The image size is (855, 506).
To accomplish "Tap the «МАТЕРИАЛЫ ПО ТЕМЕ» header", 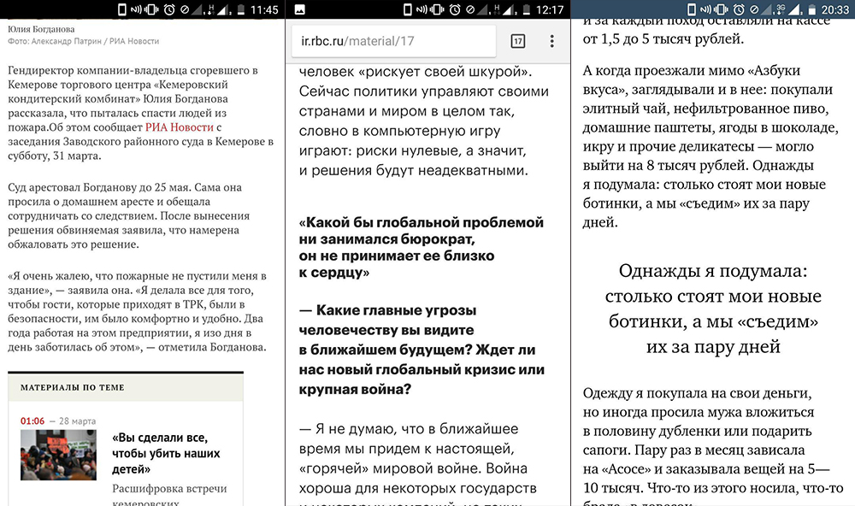I will click(73, 388).
